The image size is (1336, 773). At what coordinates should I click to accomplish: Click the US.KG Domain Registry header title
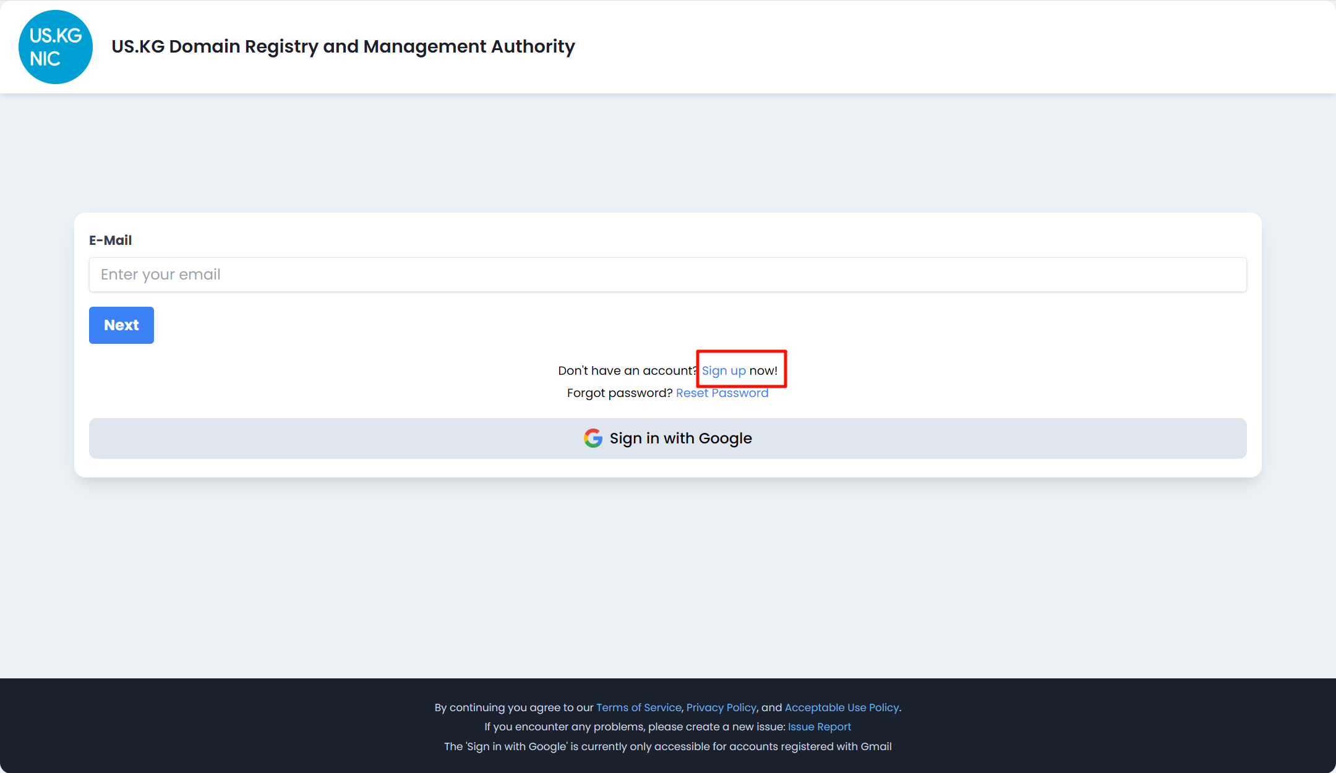tap(343, 46)
